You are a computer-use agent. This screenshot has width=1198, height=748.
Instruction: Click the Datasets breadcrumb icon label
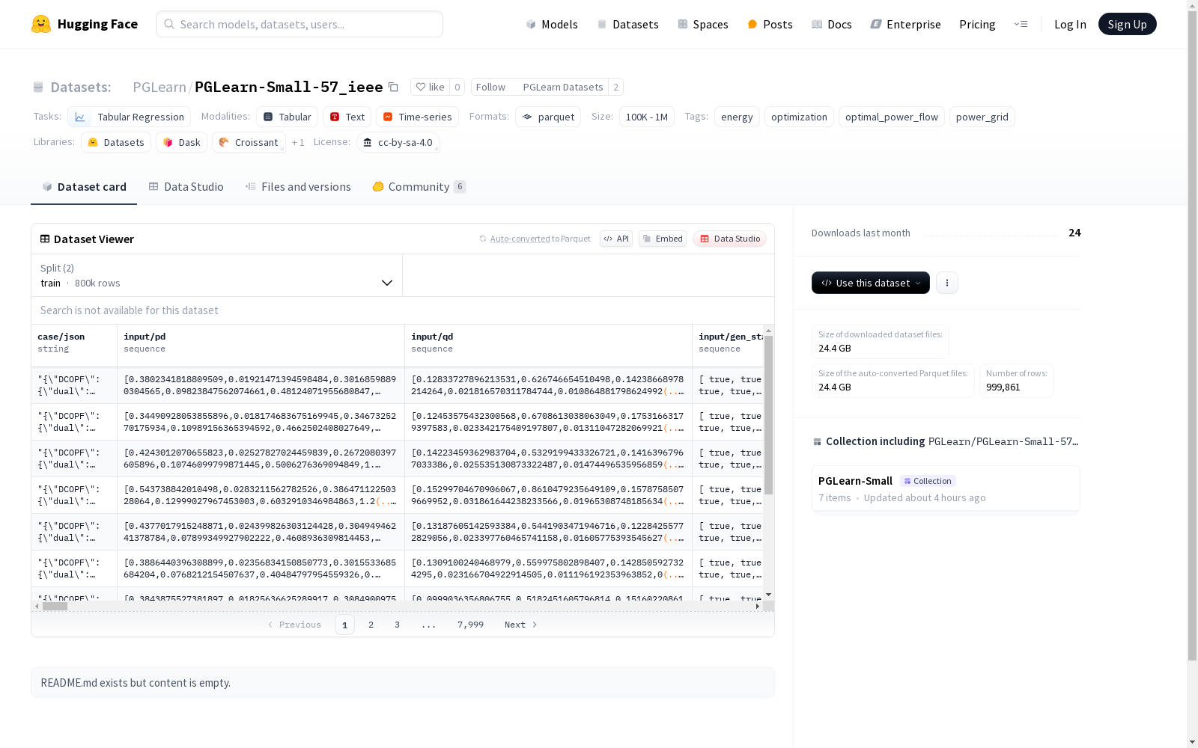click(72, 87)
